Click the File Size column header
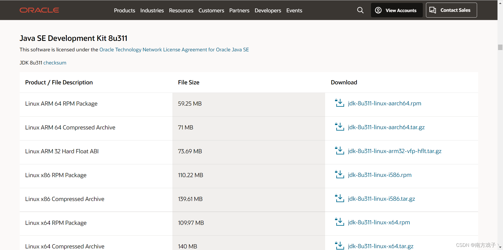Screen dimensions: 503x250 point(189,82)
